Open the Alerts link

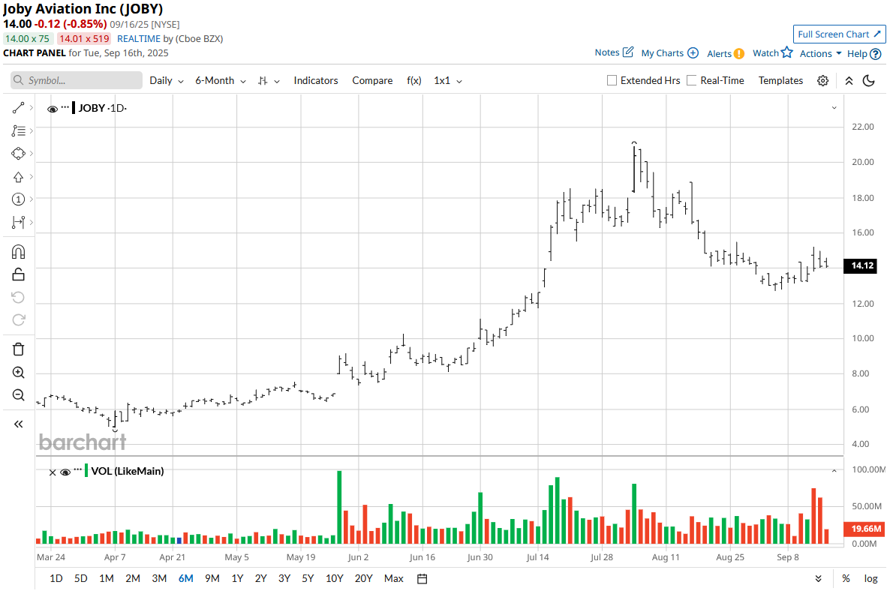tap(726, 54)
